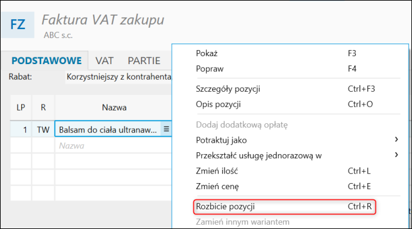Click the empty Nazwa placeholder input row
The height and width of the screenshot is (229, 412).
click(114, 146)
